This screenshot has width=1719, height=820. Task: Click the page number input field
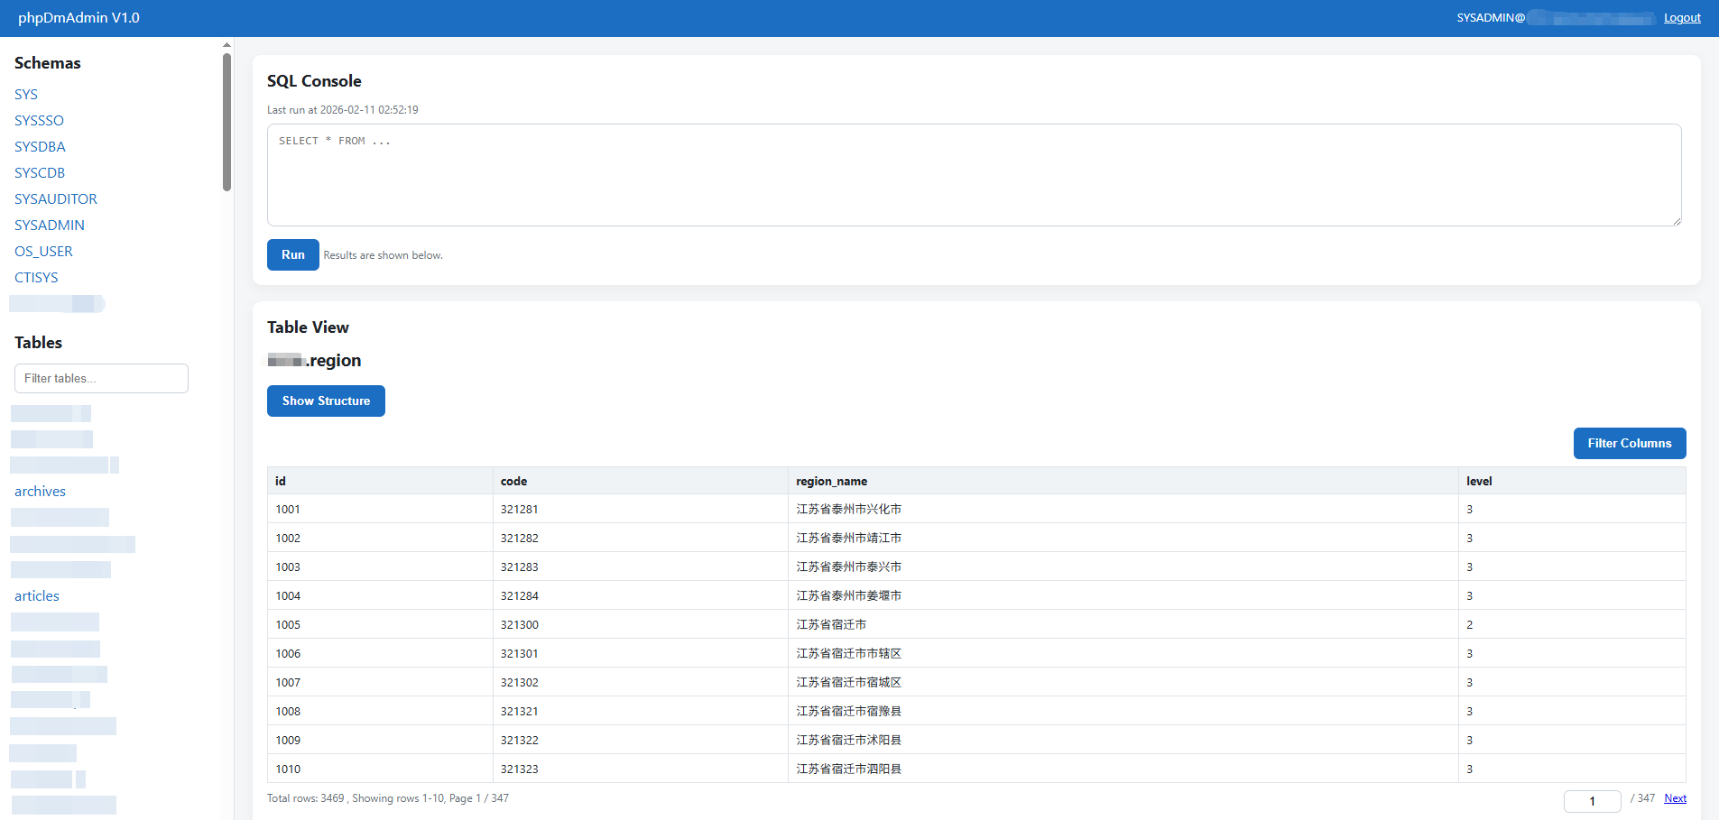pos(1592,800)
